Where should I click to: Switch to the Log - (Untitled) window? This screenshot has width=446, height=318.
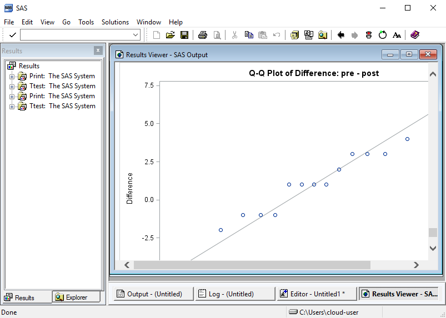[235, 294]
